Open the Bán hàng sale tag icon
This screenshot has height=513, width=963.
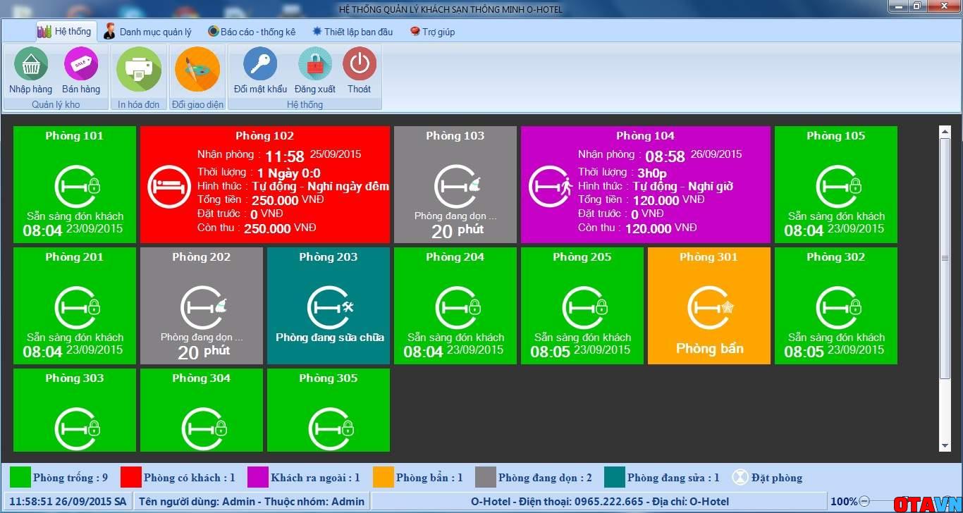coord(81,65)
